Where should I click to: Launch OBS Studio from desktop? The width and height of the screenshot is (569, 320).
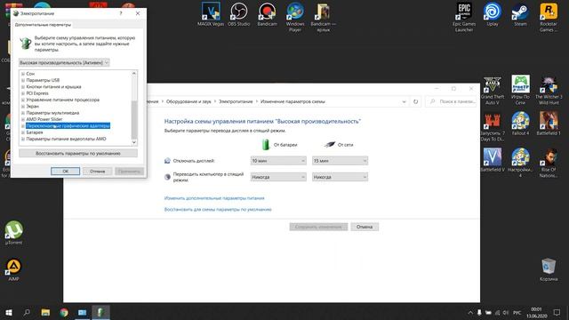pos(239,14)
